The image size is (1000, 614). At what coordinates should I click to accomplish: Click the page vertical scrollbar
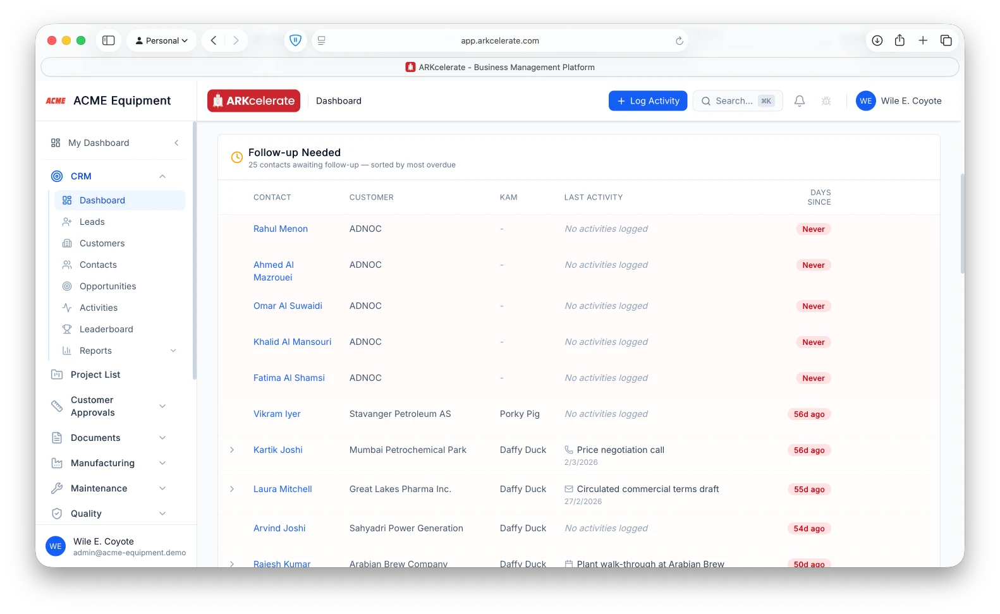(962, 223)
